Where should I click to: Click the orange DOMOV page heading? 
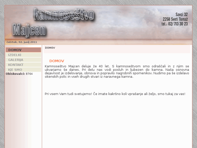57,61
